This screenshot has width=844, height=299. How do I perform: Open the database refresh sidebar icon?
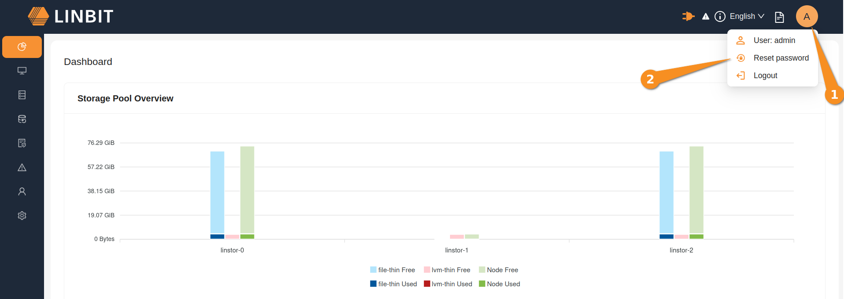coord(22,119)
